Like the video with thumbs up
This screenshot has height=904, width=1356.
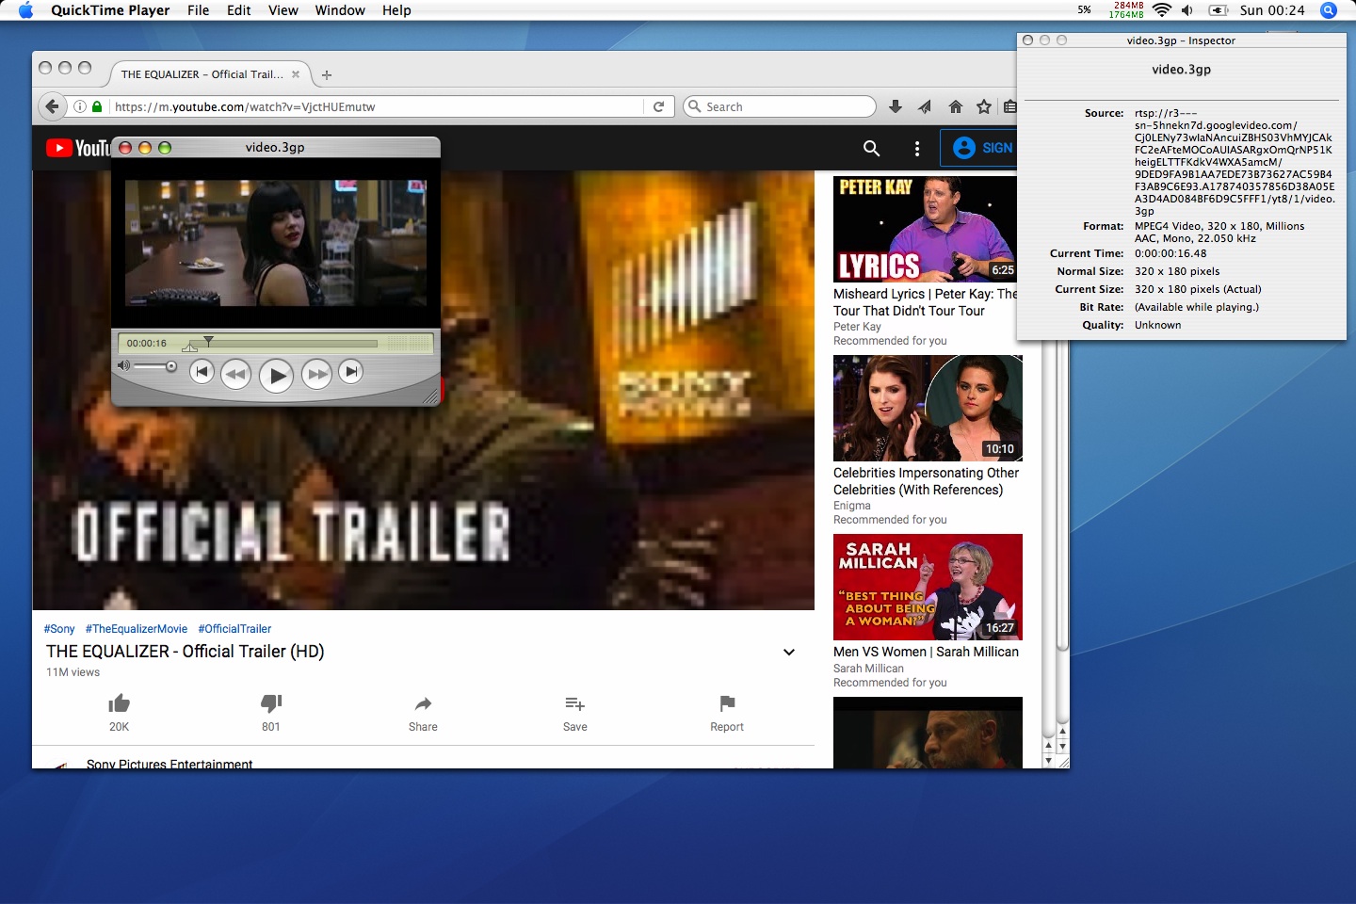(119, 703)
